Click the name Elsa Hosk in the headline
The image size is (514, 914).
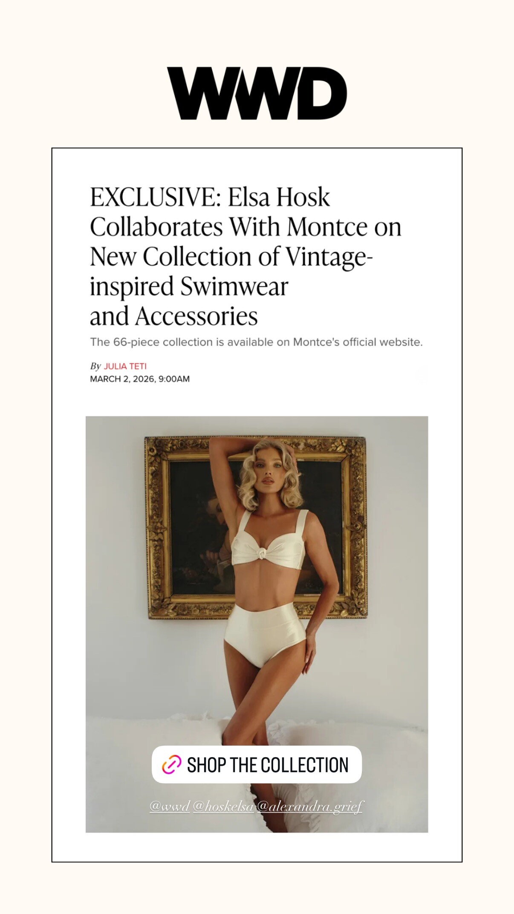[x=279, y=197]
